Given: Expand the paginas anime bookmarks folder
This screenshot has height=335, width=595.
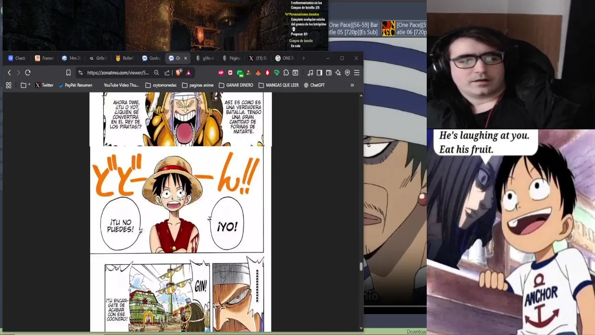Looking at the screenshot, I should click(x=198, y=85).
